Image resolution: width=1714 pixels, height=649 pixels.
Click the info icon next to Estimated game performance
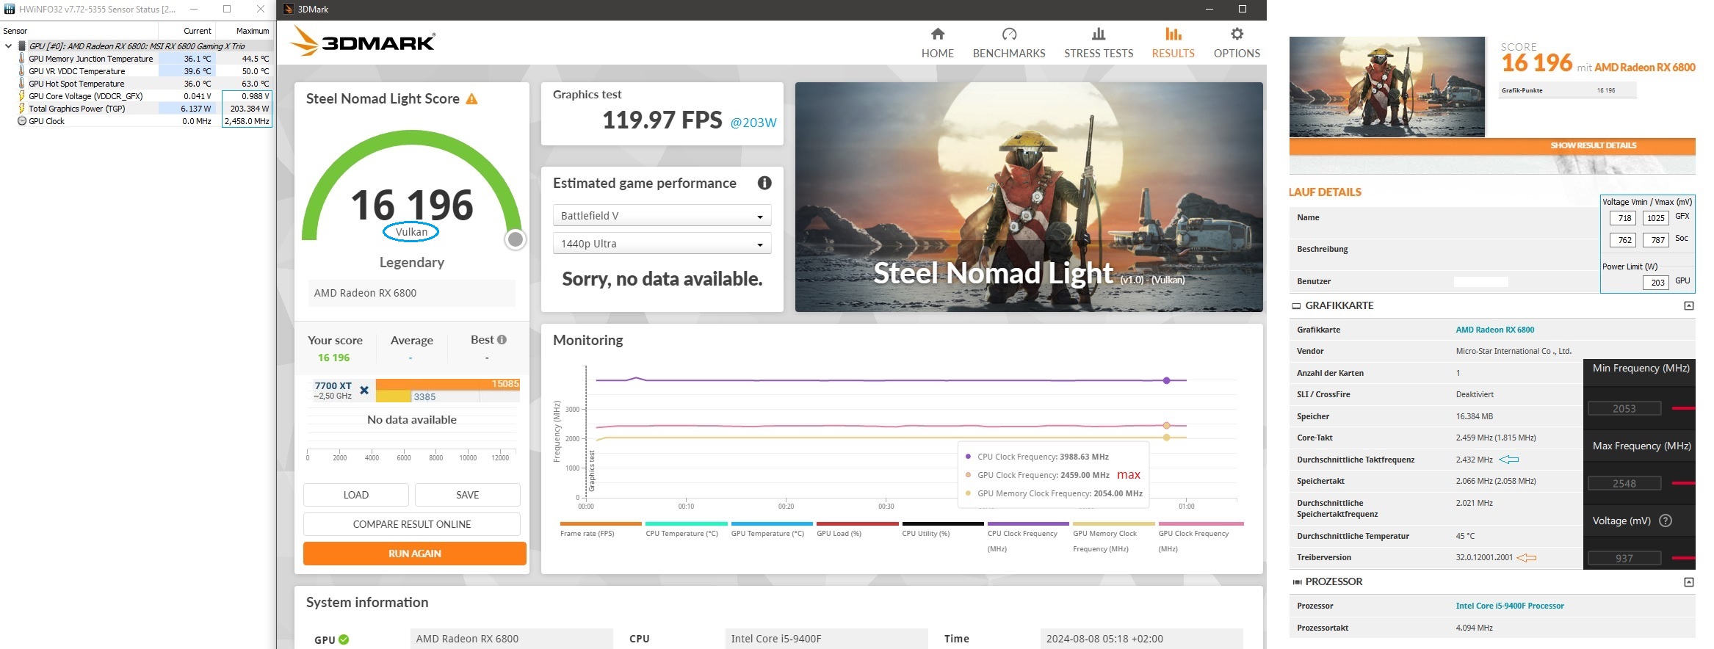click(764, 183)
